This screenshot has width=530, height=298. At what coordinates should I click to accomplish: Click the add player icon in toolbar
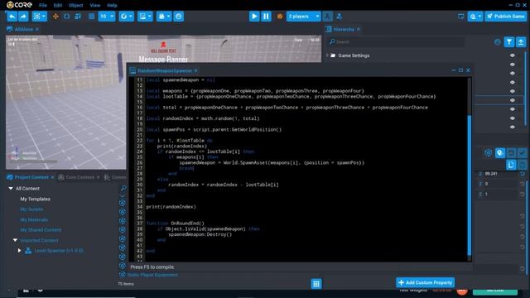click(x=340, y=17)
